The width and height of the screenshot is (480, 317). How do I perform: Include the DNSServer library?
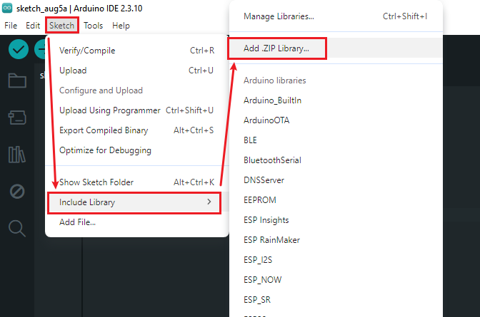coord(336,180)
